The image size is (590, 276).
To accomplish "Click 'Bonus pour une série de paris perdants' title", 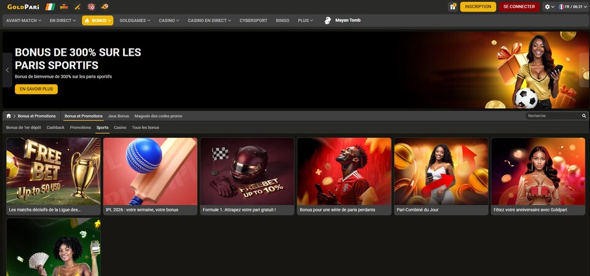I will click(x=337, y=210).
